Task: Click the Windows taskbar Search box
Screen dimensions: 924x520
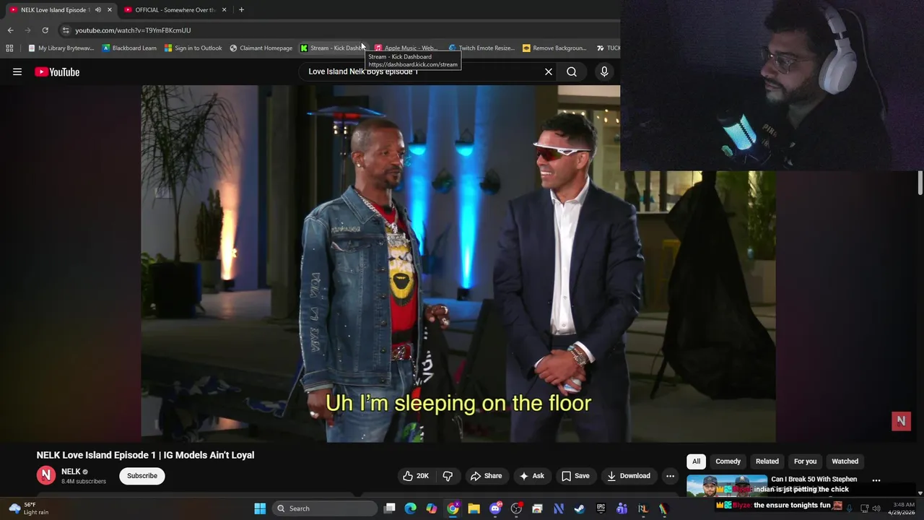Action: 325,508
